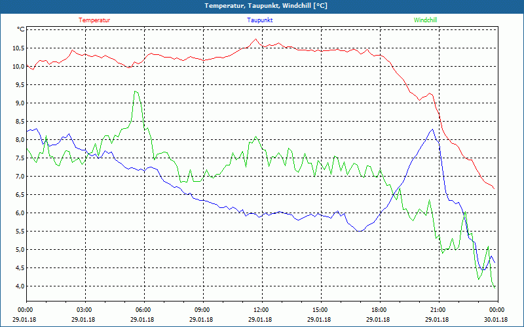Click the 8,5 y-axis value
Viewport: 524px width, 327px height.
tap(20, 122)
